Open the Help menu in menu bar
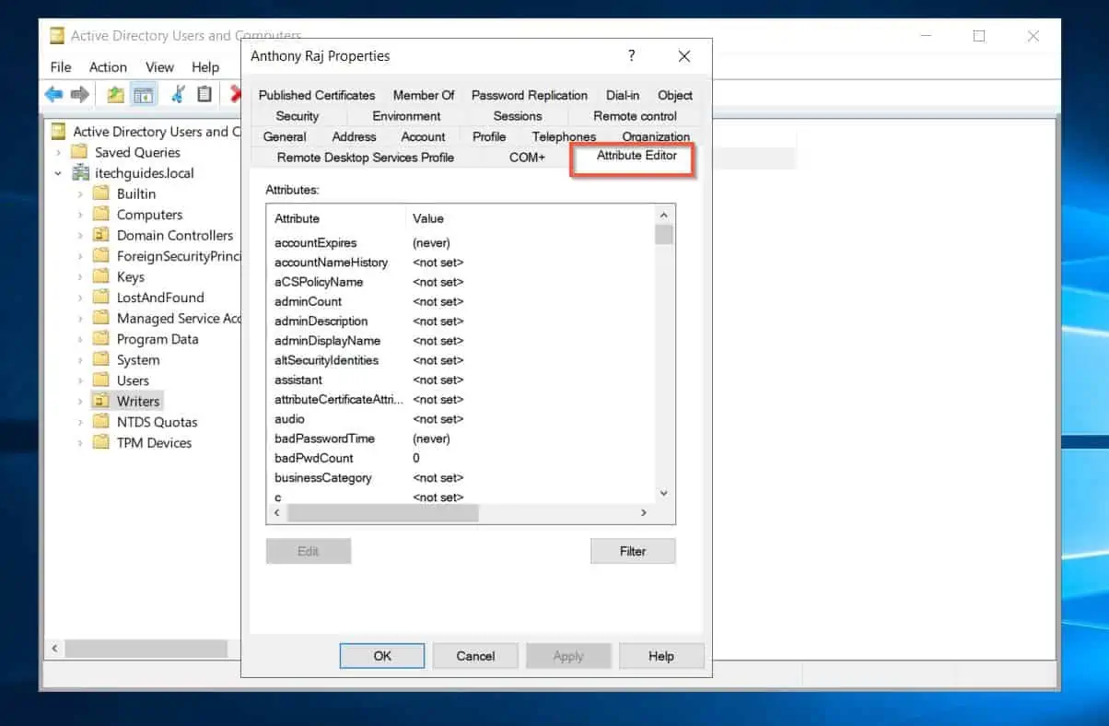This screenshot has height=726, width=1109. [x=205, y=67]
